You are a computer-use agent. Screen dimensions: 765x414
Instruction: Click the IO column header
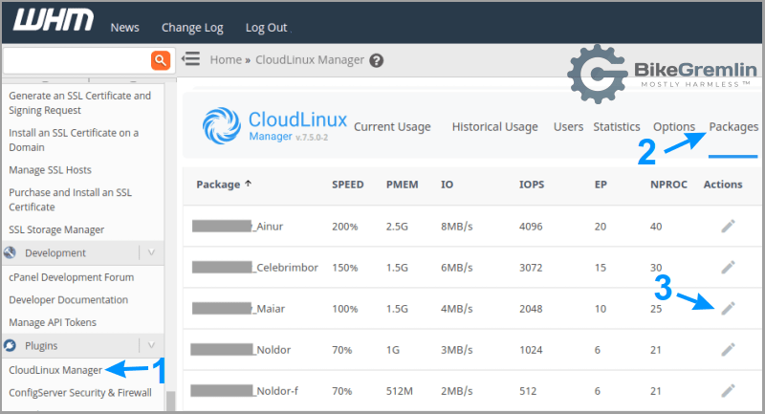[447, 185]
